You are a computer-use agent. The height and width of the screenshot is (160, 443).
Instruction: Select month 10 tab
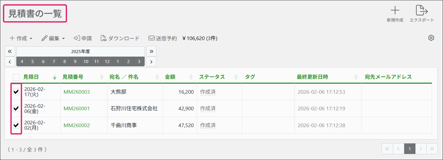pyautogui.click(x=86, y=62)
